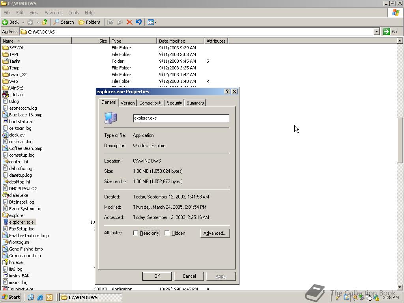Select the Tasks folder icon

(x=6, y=61)
